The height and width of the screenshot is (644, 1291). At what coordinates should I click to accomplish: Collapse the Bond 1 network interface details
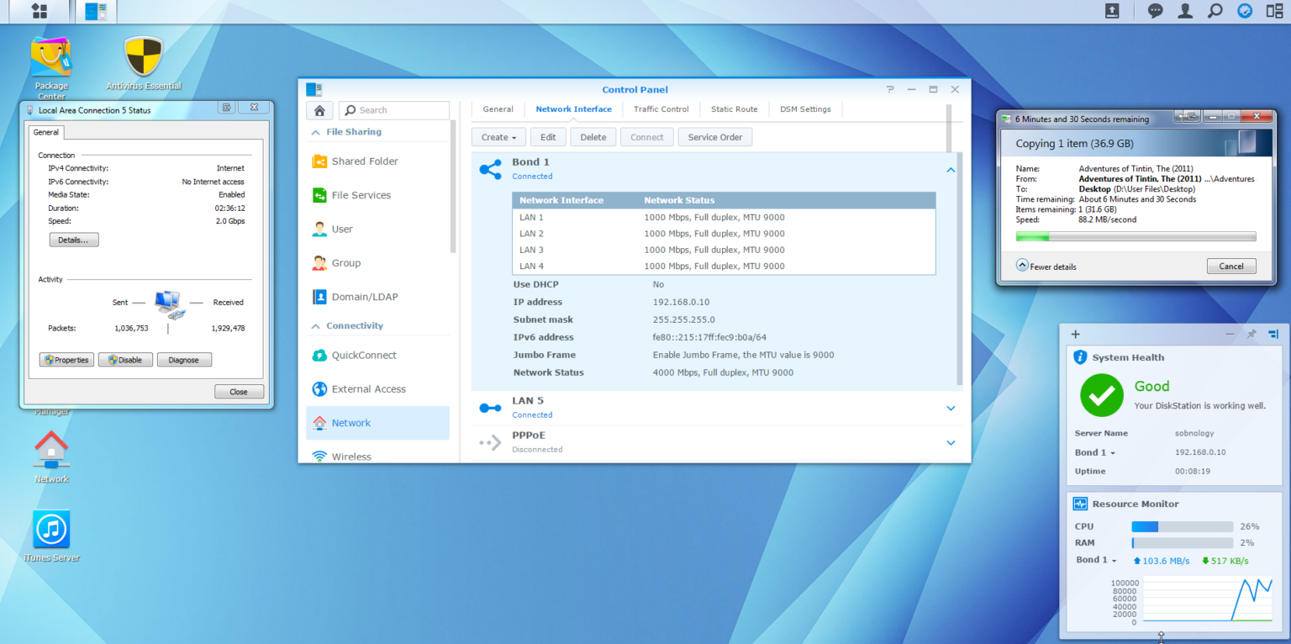[950, 169]
